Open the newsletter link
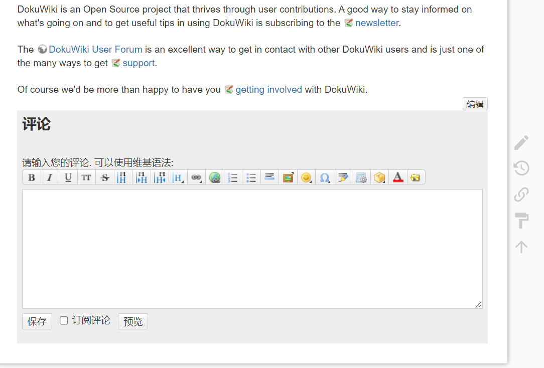 point(377,23)
